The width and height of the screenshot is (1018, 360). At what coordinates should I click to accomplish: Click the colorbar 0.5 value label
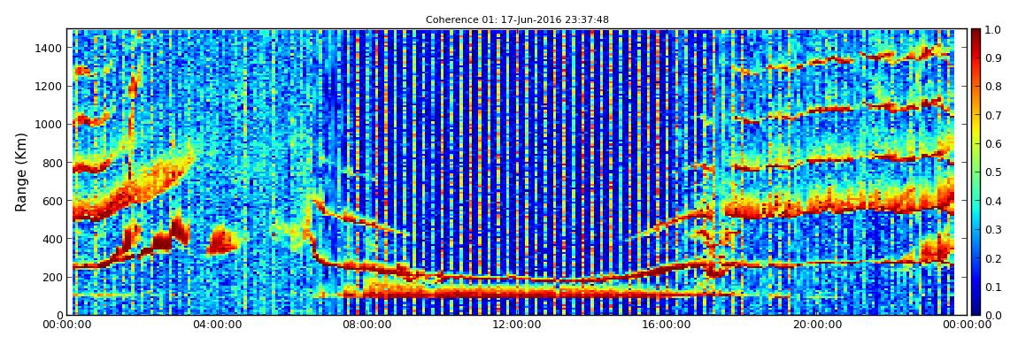coord(995,172)
